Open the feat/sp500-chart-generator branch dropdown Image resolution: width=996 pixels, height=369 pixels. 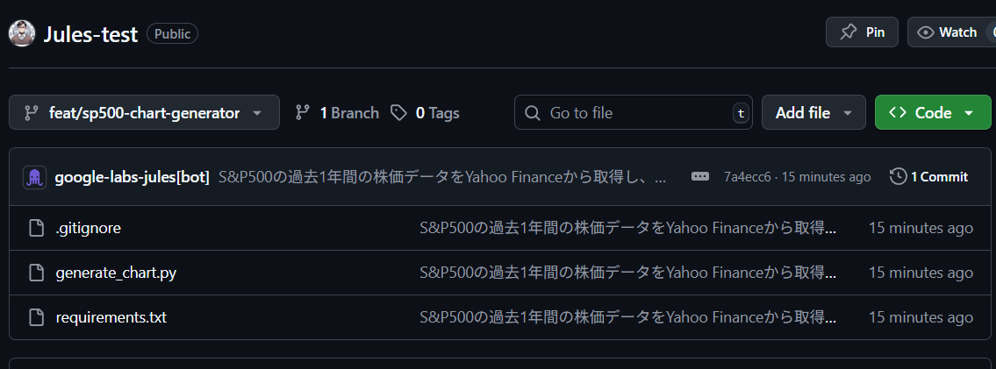pyautogui.click(x=144, y=113)
